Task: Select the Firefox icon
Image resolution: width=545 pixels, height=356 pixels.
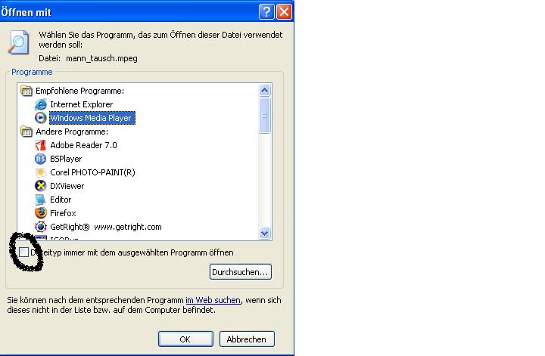Action: point(41,213)
